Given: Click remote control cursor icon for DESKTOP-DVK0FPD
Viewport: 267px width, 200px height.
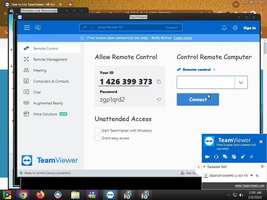Looking at the screenshot, I should (x=257, y=176).
